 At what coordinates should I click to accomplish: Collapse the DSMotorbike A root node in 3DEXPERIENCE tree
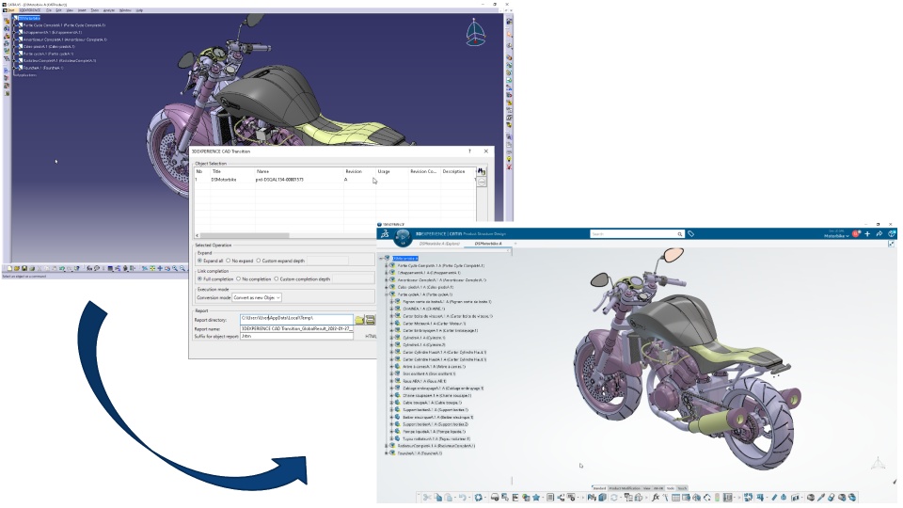(x=381, y=259)
